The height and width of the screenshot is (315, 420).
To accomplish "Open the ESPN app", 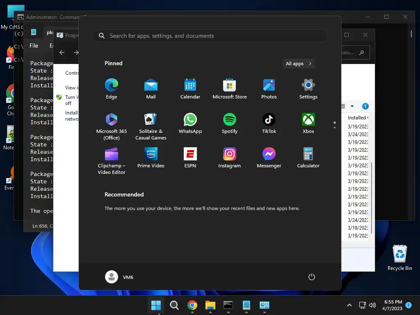I will [190, 157].
